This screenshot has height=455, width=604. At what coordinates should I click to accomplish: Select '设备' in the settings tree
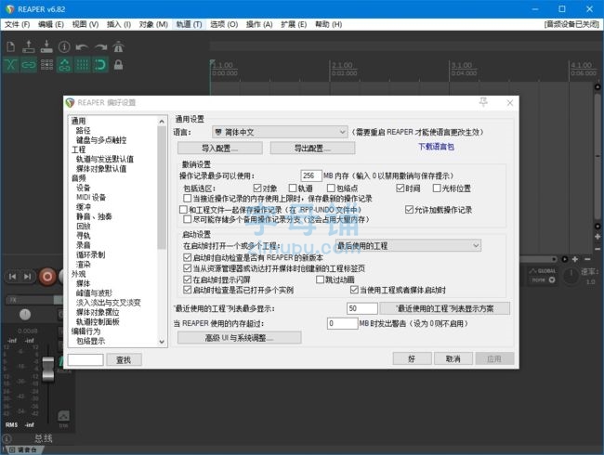point(84,188)
